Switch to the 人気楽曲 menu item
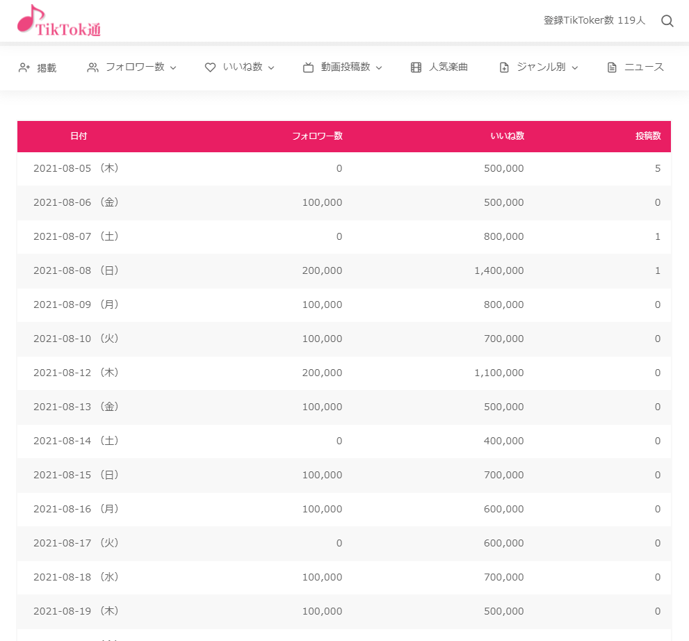Screen dimensions: 689x641 click(x=448, y=67)
